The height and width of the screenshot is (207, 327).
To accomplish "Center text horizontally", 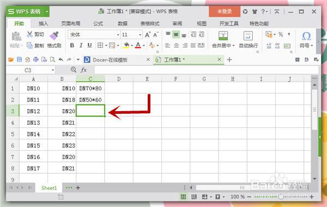I will 176,45.
